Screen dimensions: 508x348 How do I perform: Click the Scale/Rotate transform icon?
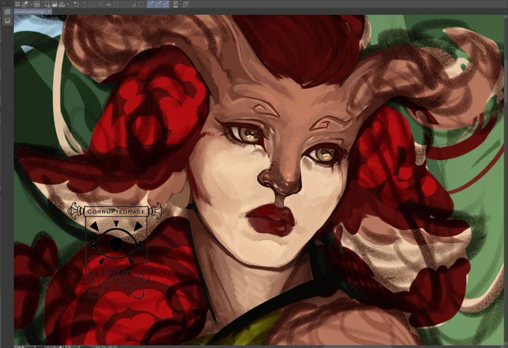coord(116,4)
